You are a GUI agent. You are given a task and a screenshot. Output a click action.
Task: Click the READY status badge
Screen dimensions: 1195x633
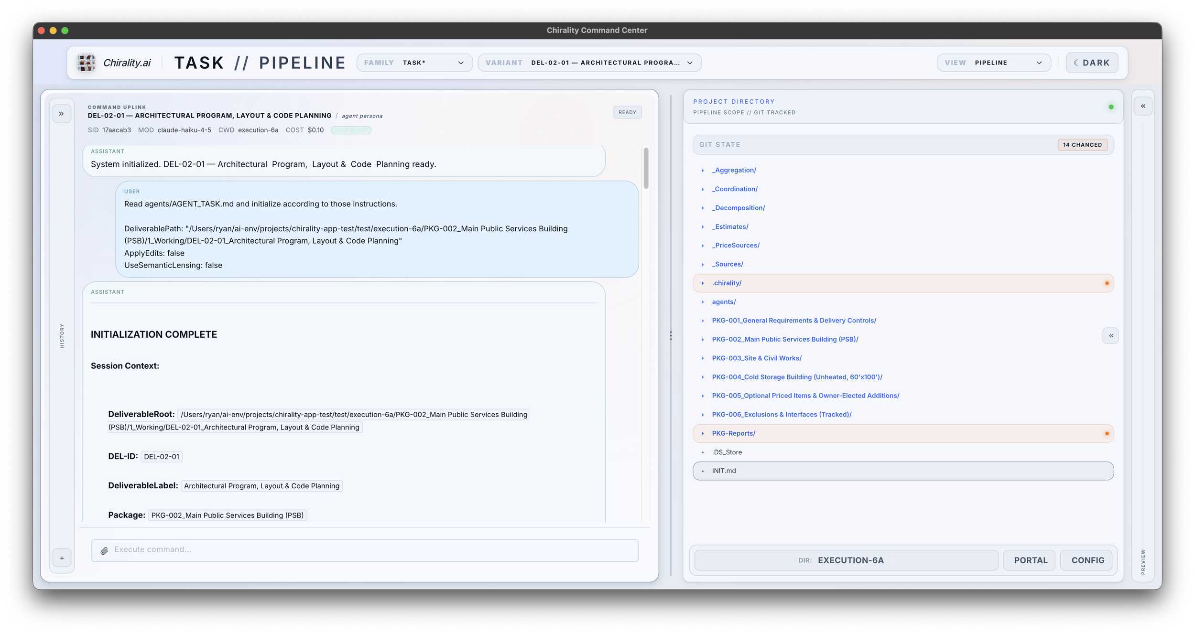[627, 112]
